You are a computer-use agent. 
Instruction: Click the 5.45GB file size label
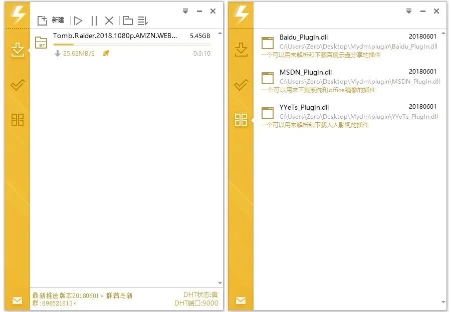(x=200, y=36)
